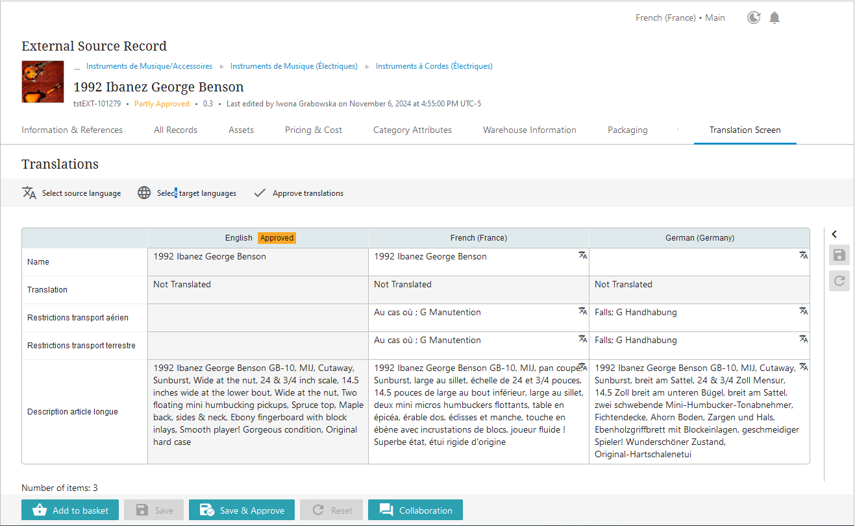This screenshot has width=855, height=526.
Task: Click Approve translations
Action: point(299,193)
